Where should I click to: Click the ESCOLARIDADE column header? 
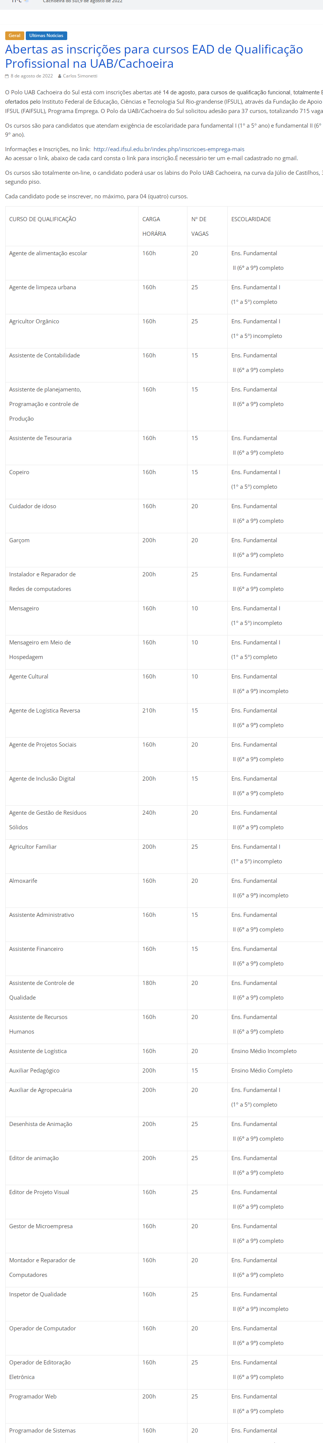[x=251, y=219]
